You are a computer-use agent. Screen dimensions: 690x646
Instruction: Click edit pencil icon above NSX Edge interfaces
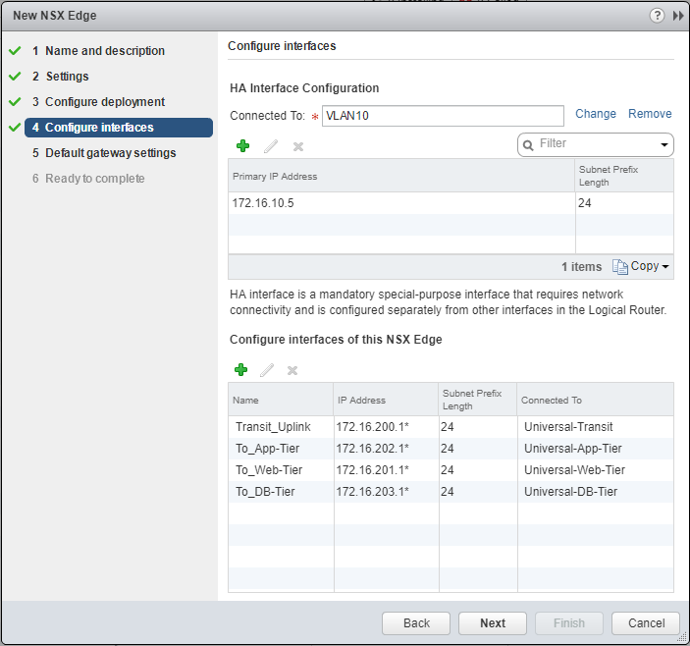point(266,370)
